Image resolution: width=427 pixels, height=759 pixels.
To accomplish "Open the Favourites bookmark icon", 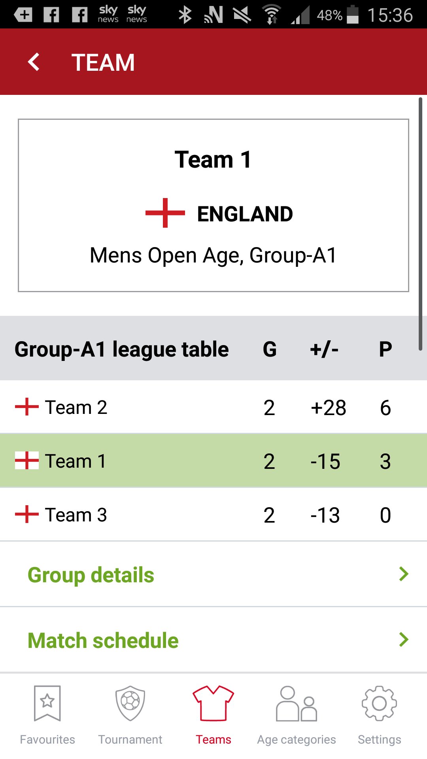I will pos(47,703).
